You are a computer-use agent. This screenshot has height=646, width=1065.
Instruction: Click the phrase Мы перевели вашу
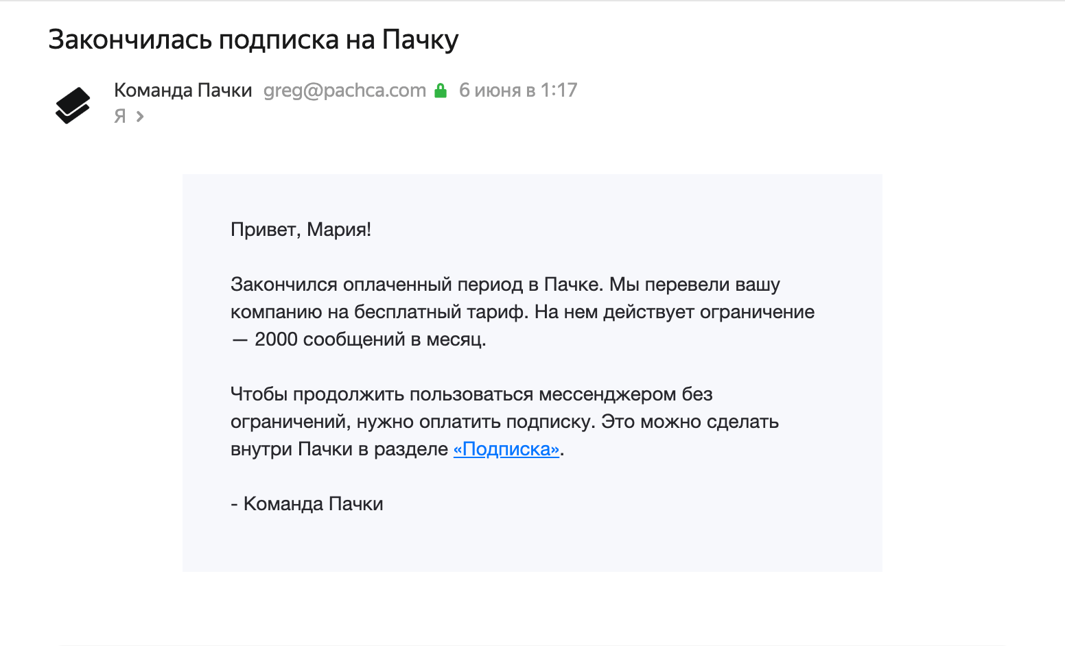coord(694,285)
